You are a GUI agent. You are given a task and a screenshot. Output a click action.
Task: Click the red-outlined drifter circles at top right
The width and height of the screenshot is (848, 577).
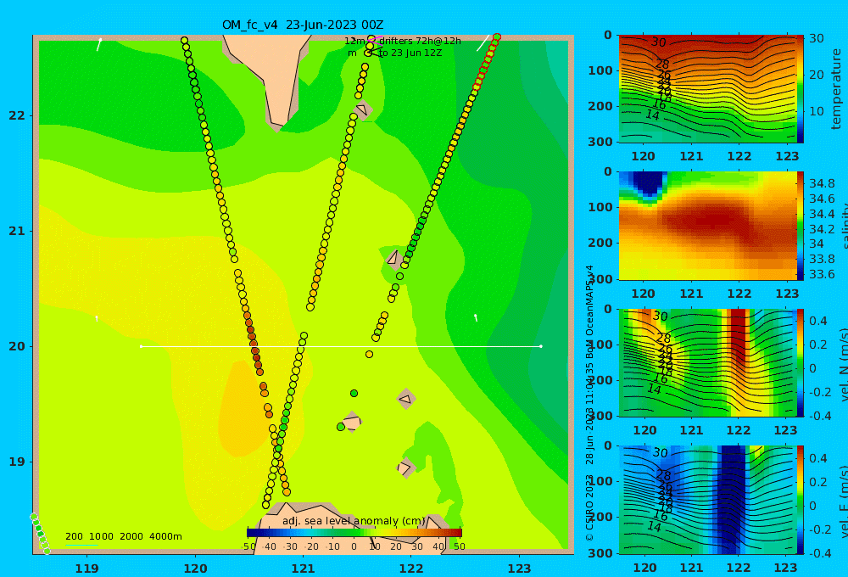tap(488, 61)
